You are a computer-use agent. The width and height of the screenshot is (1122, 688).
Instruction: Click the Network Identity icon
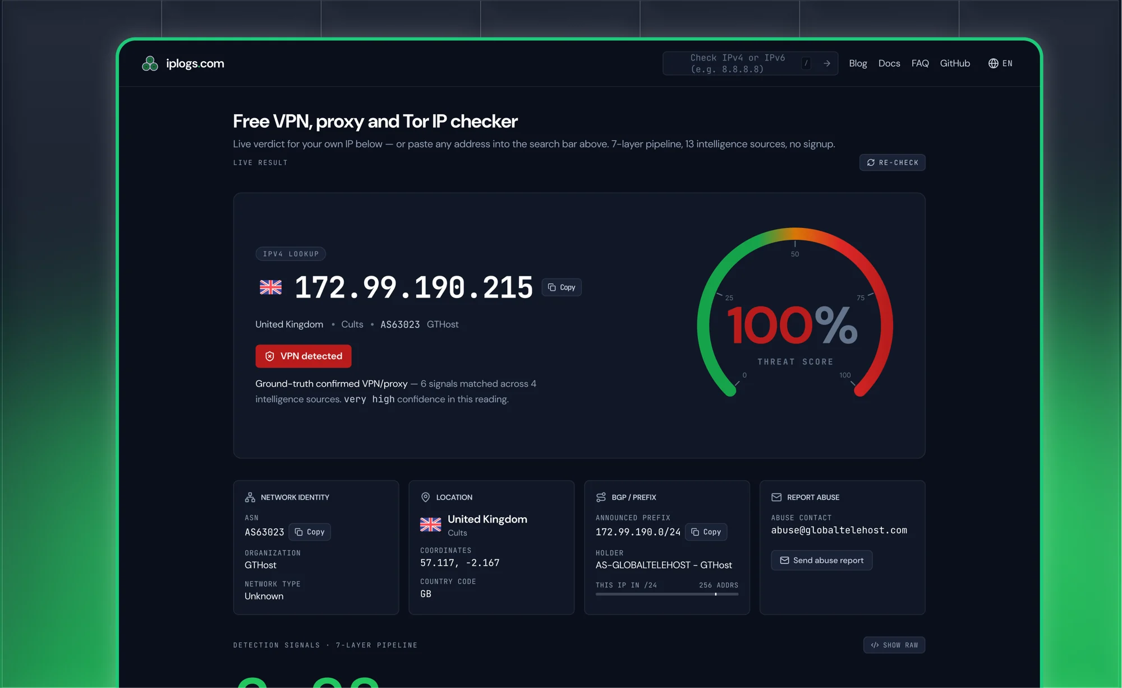point(250,498)
